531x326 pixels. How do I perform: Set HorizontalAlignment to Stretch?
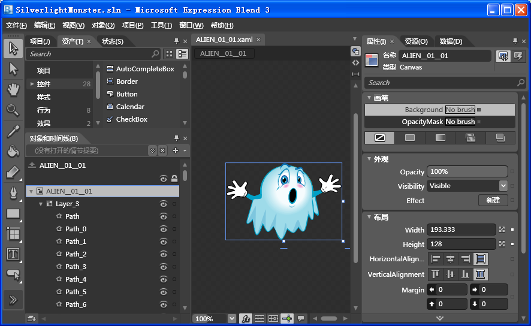coord(481,259)
